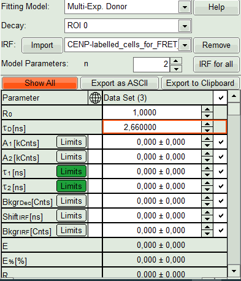Click the up arrow of the R0 value spinner

(207, 109)
